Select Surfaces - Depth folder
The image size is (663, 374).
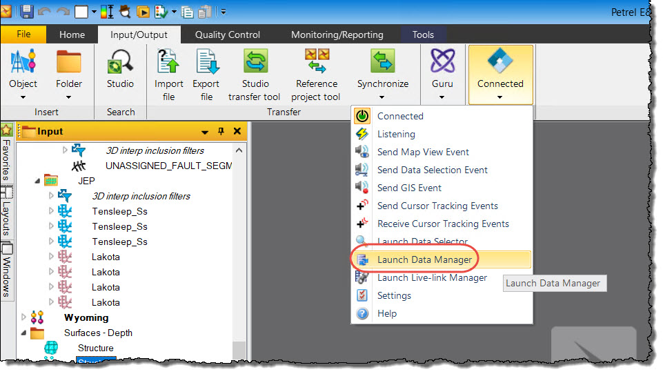(98, 333)
